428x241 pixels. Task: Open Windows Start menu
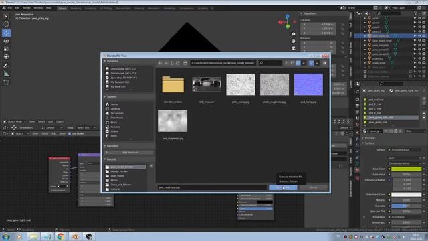click(6, 236)
